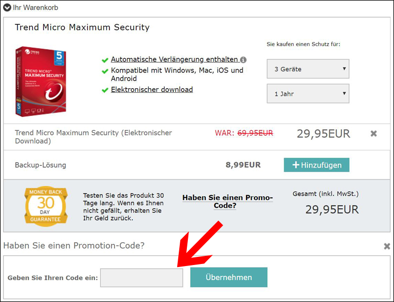Open Elektronischer download link

pyautogui.click(x=152, y=90)
